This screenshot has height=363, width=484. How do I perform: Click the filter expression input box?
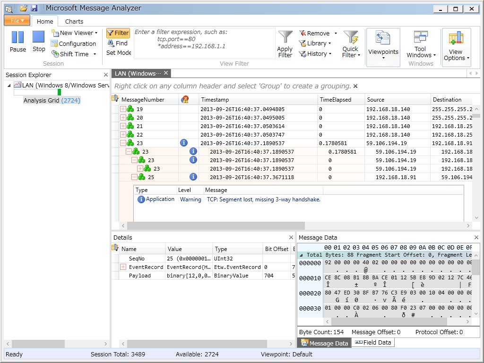tap(204, 43)
